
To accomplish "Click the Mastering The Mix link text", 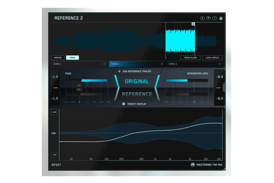I will point(209,165).
